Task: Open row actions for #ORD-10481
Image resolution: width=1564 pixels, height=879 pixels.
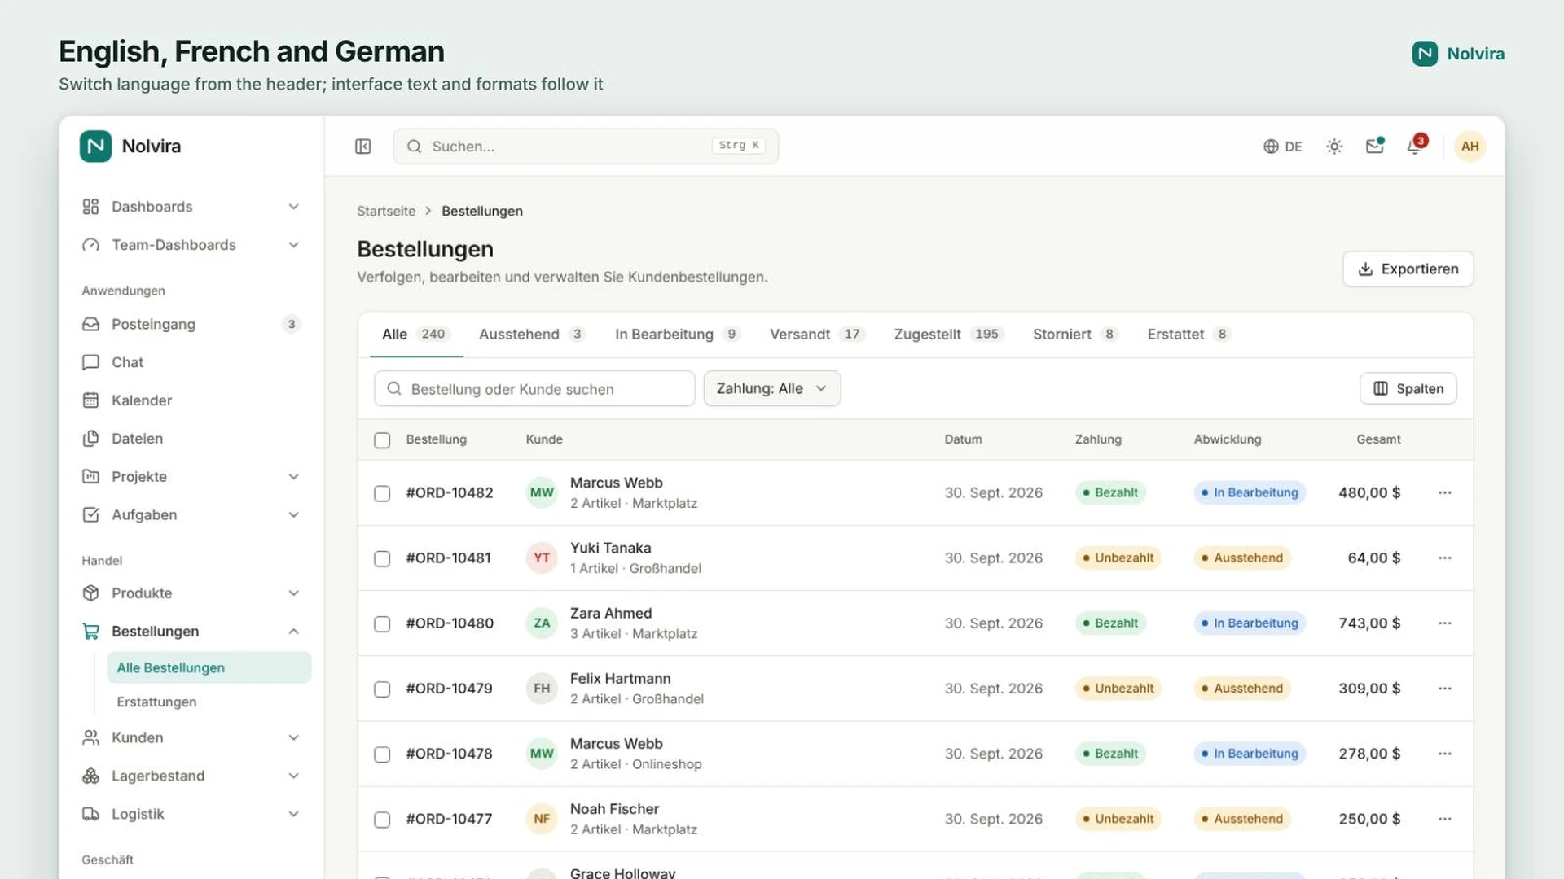Action: [1445, 558]
